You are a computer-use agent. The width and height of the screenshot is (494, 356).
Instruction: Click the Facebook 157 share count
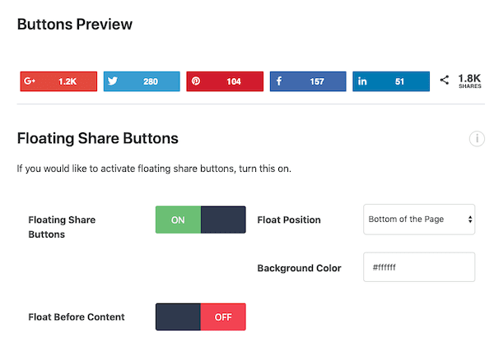click(317, 81)
